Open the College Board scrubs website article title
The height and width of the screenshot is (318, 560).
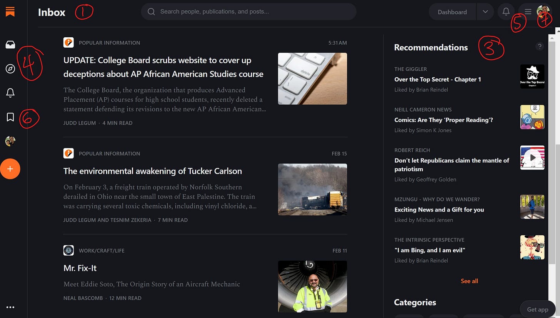(163, 67)
